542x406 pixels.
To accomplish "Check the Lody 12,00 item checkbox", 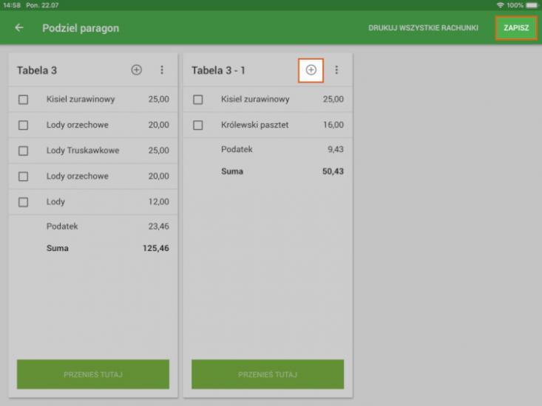I will [x=24, y=202].
